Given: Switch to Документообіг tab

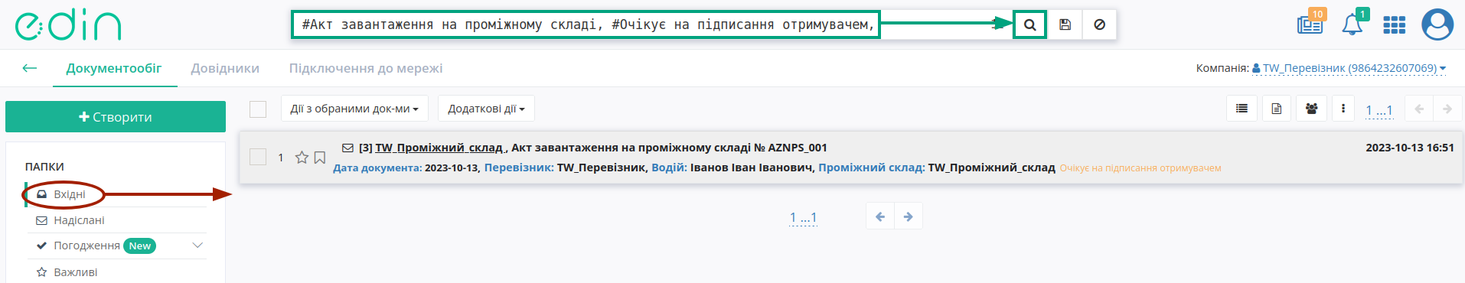Looking at the screenshot, I should point(114,68).
